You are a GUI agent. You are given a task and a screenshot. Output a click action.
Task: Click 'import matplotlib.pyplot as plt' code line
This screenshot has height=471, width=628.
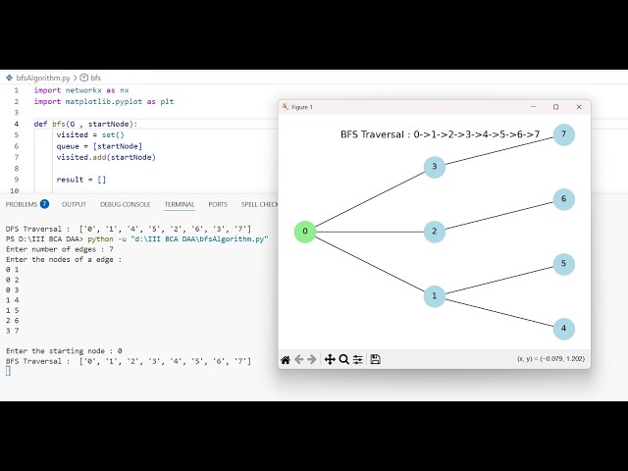click(x=104, y=102)
